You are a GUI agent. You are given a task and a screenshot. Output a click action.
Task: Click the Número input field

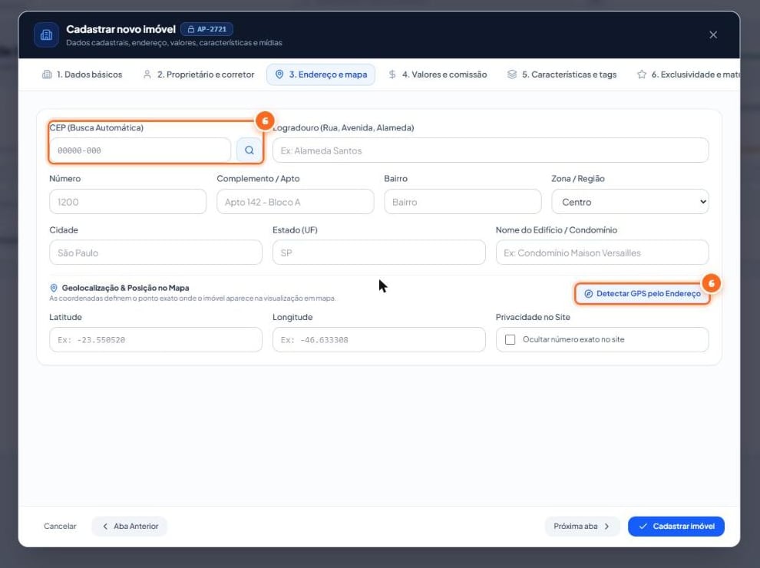pos(128,202)
